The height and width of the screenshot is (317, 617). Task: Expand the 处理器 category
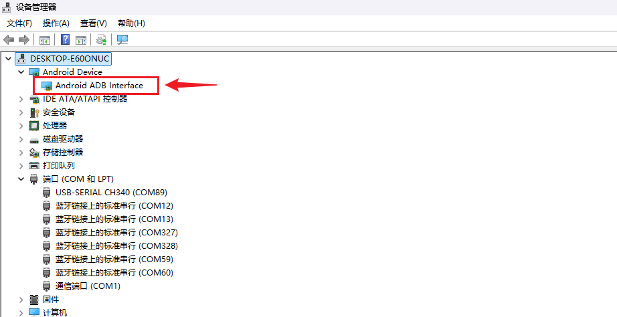coord(21,126)
